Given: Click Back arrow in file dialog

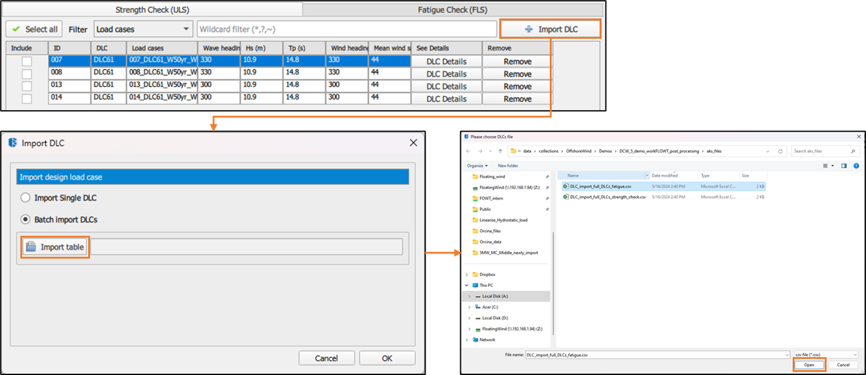Looking at the screenshot, I should pos(469,151).
